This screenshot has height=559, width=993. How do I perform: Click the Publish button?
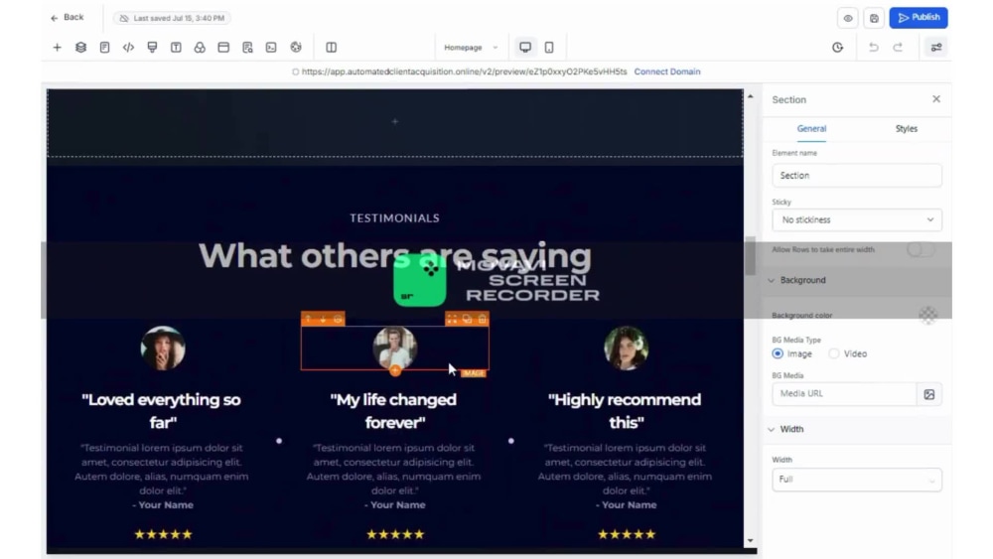point(919,18)
